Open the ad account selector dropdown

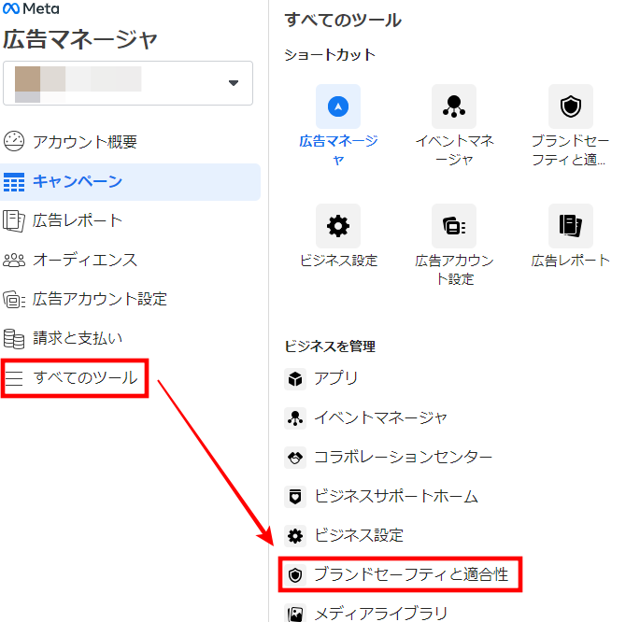tap(128, 83)
